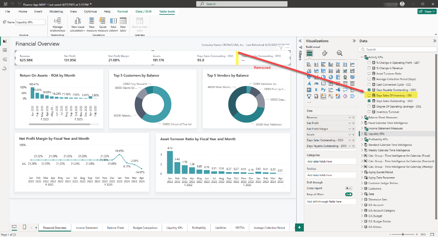Check % Change in Operating Profit - EBIT
The height and width of the screenshot is (237, 438).
pyautogui.click(x=369, y=63)
